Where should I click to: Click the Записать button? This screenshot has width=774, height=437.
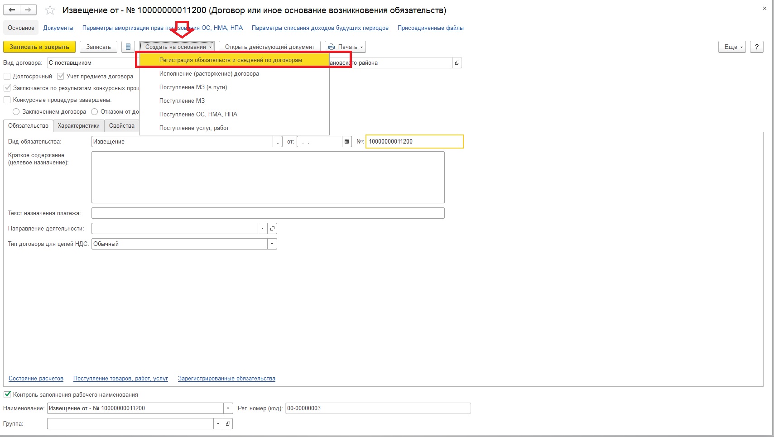tap(99, 47)
